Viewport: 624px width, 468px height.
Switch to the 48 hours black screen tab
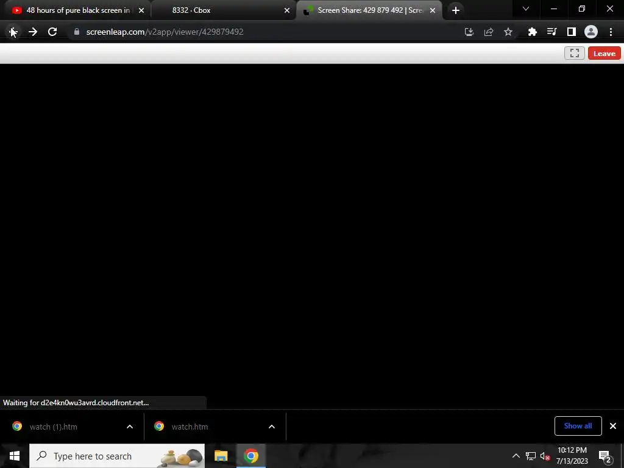point(76,10)
